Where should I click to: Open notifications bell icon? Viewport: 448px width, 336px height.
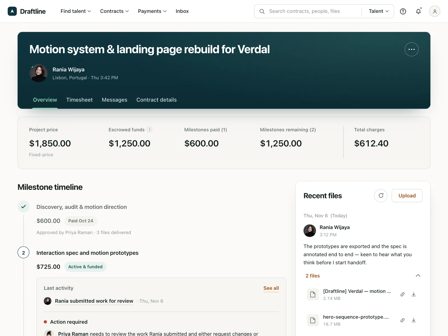(418, 11)
